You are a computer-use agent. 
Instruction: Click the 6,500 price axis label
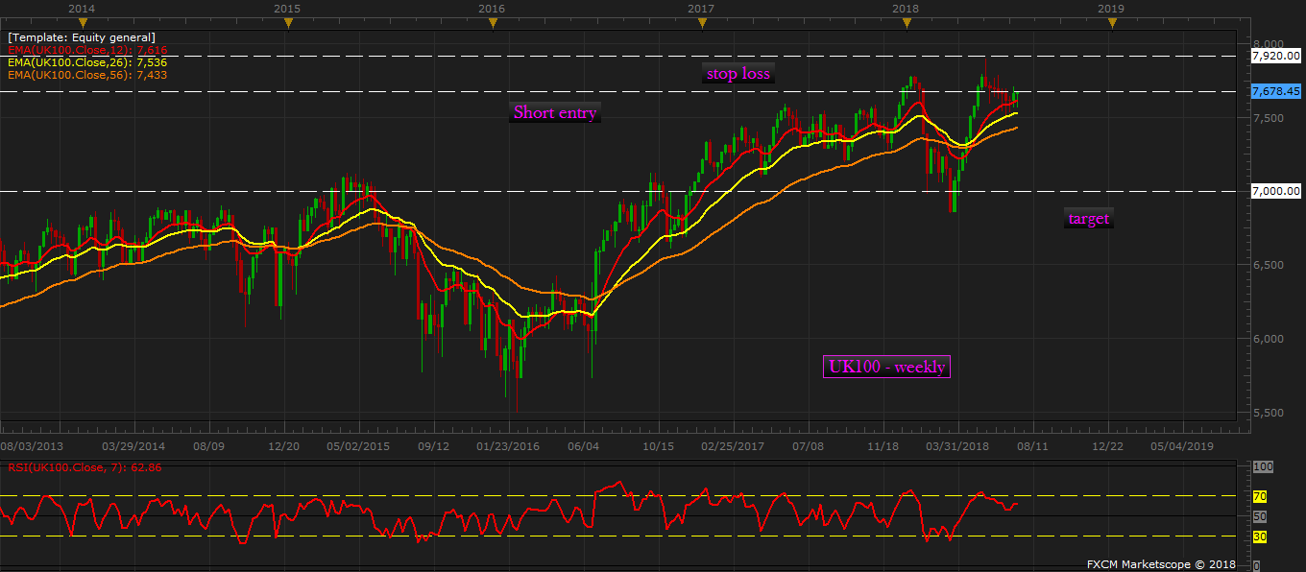(x=1268, y=265)
